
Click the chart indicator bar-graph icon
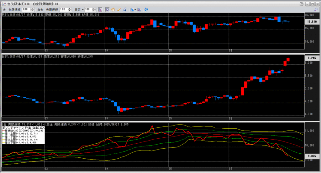pyautogui.click(x=132, y=10)
